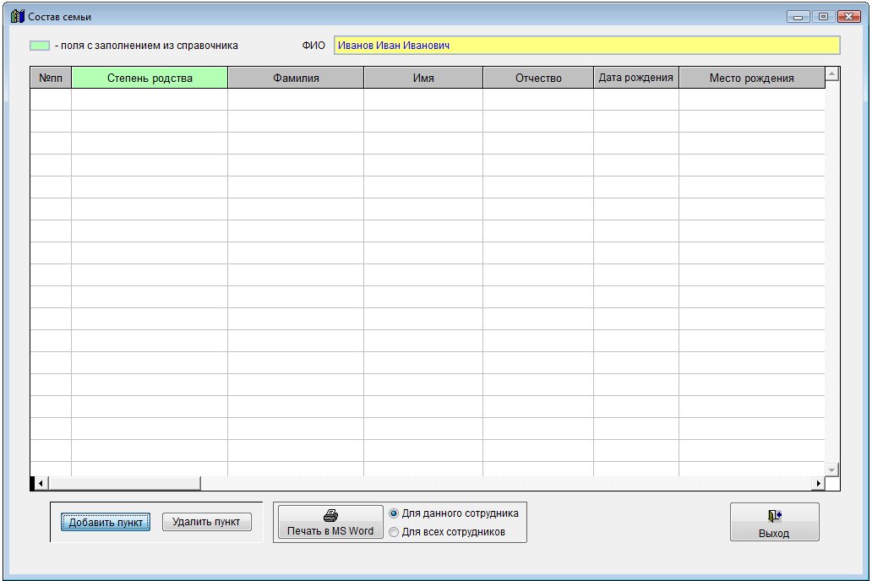Click the printer icon on print button
This screenshot has height=581, width=872.
pos(330,515)
